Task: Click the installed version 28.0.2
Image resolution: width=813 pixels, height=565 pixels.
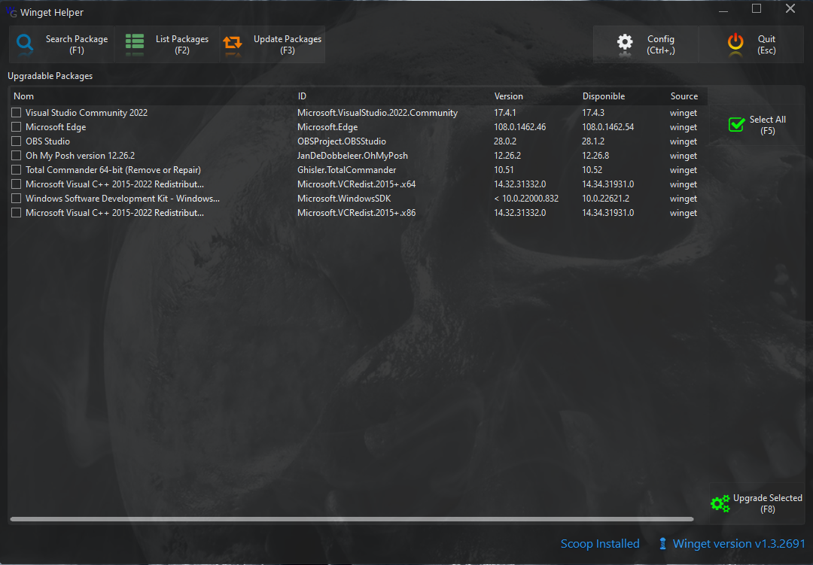Action: pos(505,141)
